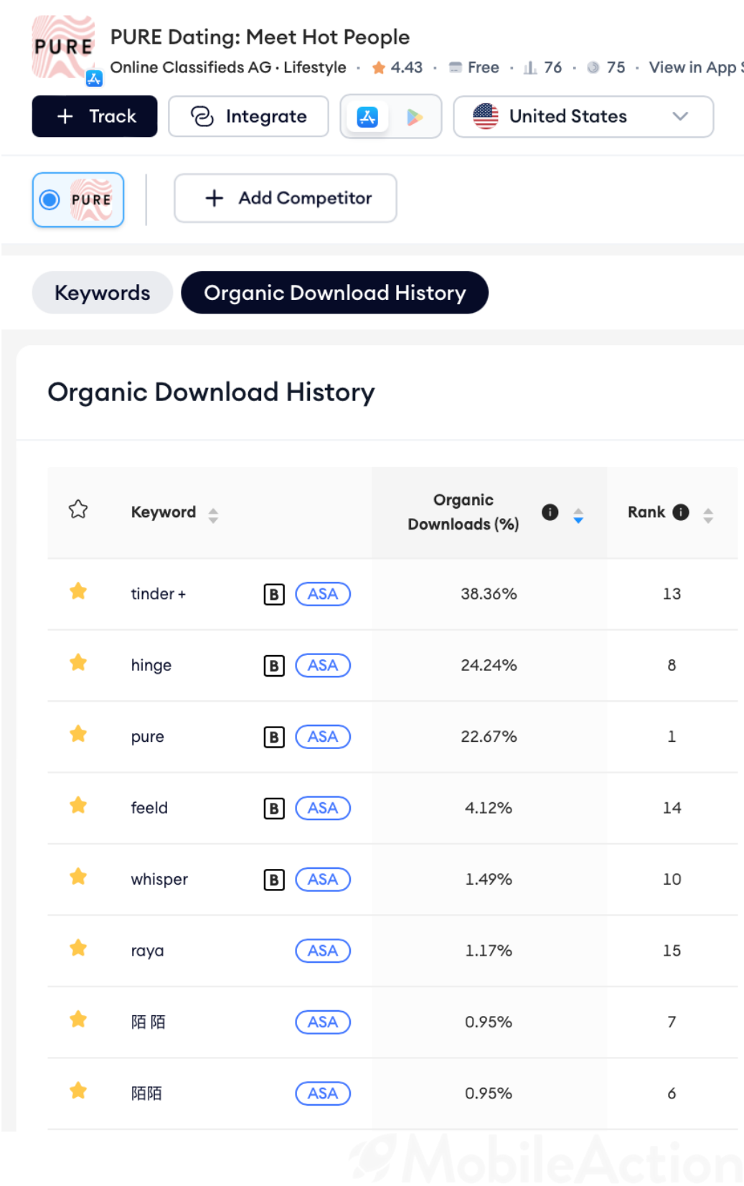Click rank value 13
The height and width of the screenshot is (1186, 744).
click(672, 594)
